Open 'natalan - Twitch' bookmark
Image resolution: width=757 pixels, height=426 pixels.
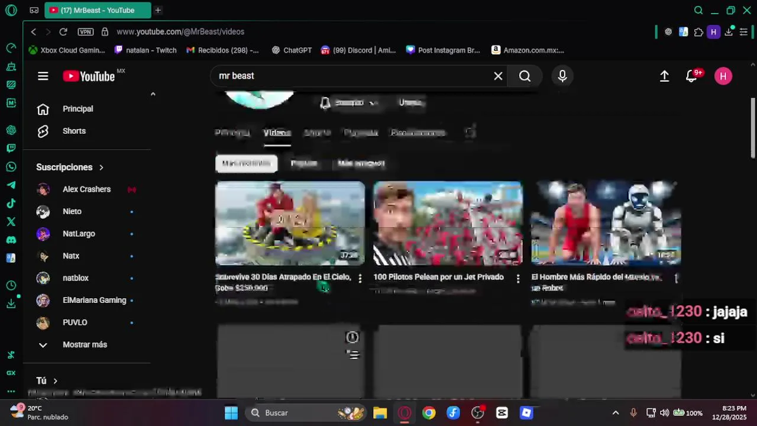(145, 50)
